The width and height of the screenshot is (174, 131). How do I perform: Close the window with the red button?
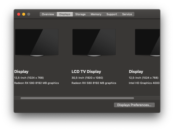19,14
